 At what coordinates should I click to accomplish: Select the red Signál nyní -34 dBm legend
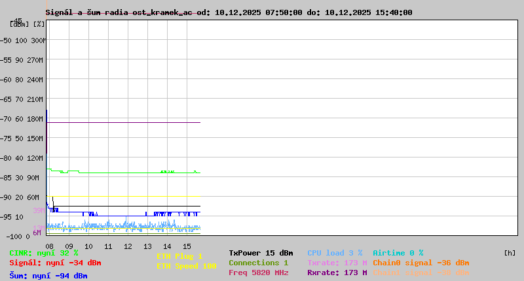[x=55, y=263]
